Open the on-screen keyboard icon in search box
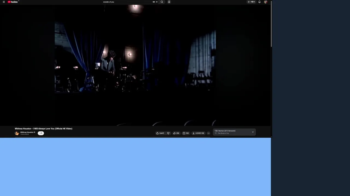 154,2
